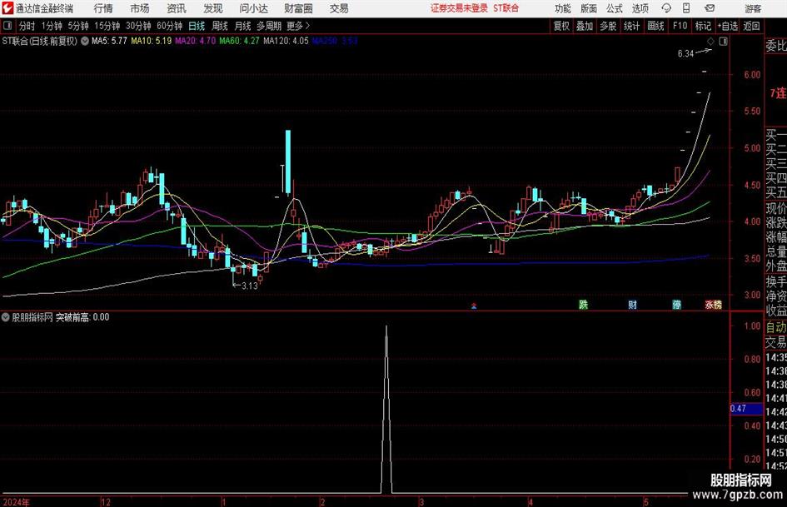Open the customer service headset icon
This screenshot has height=507, width=787.
click(666, 8)
